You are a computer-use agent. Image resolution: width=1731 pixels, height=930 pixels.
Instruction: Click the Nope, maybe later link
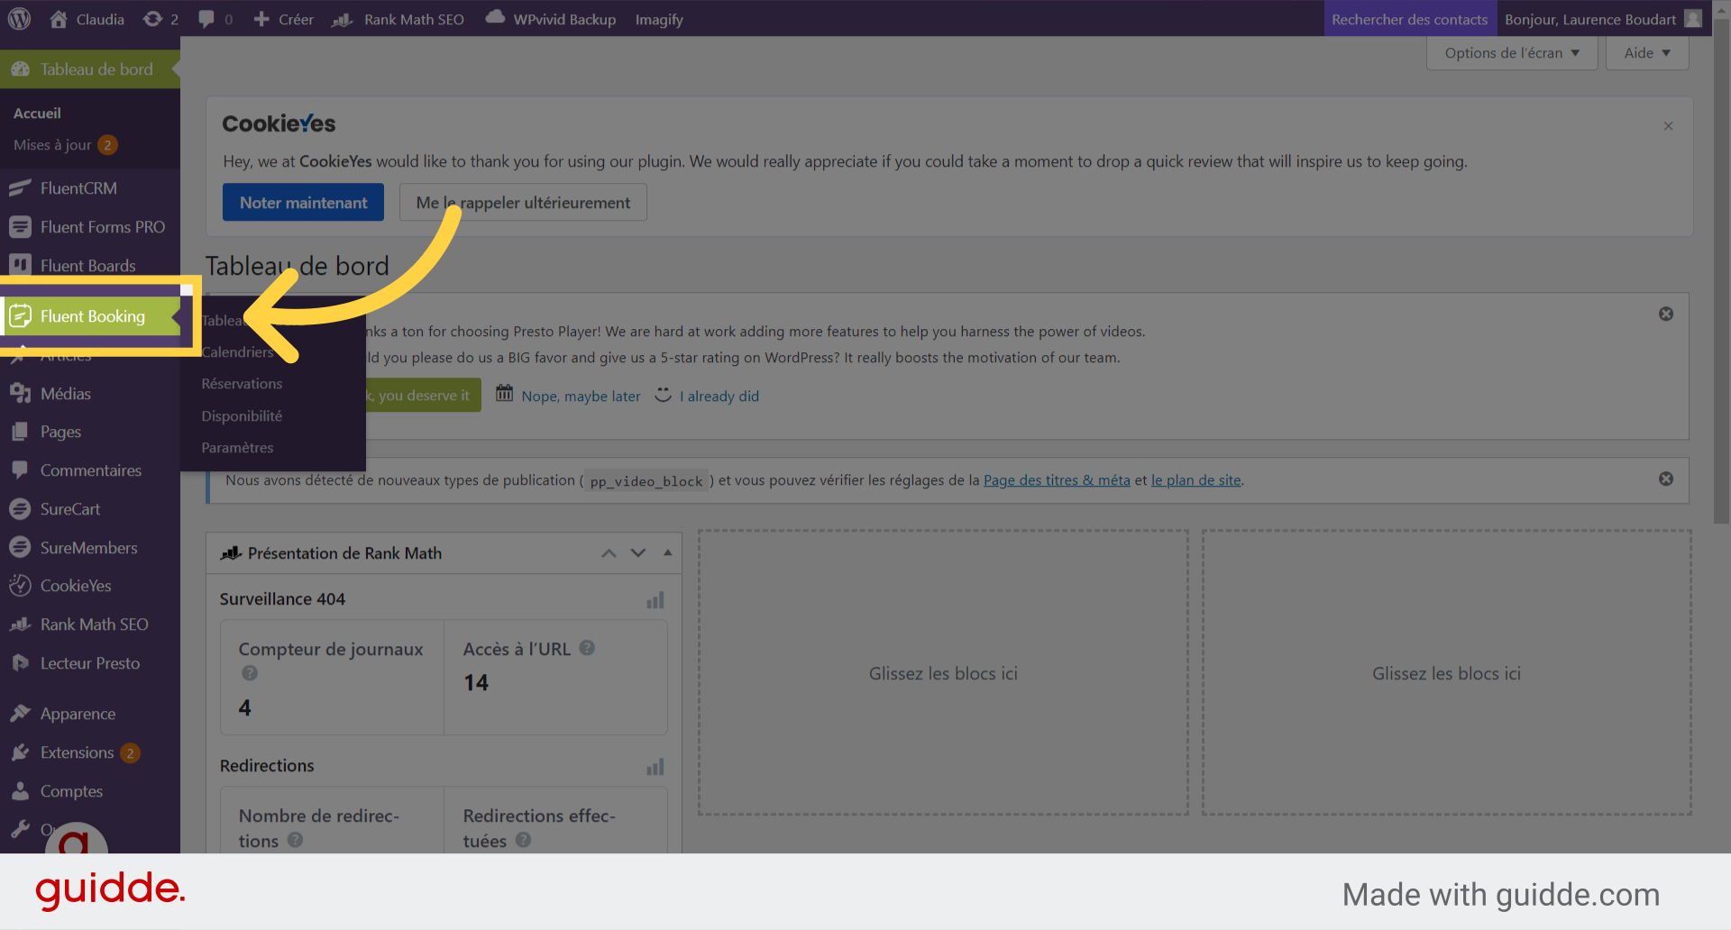click(581, 397)
